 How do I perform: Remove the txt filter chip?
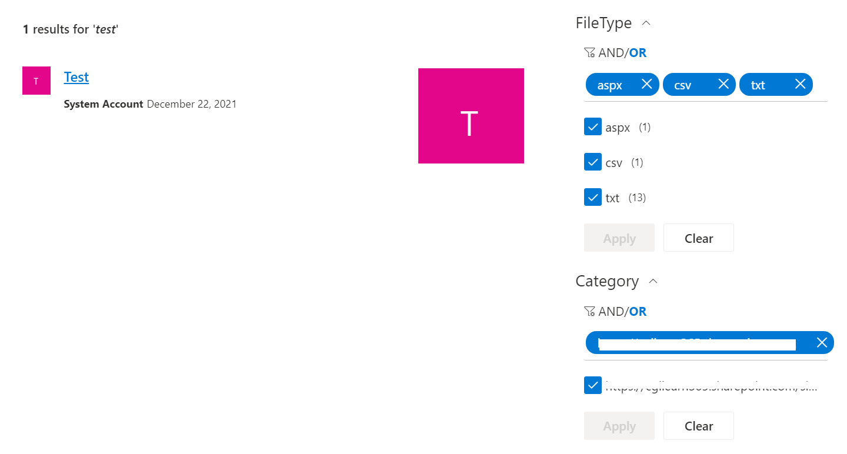(800, 84)
